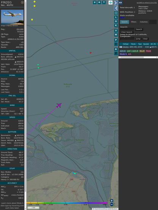The image size is (158, 210).
Task: Toggle the H button on map
Action: coord(99,2)
